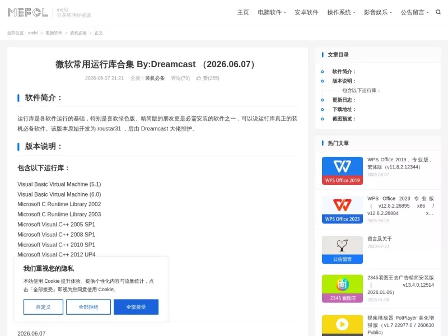Open the WPS Office 2019 thumbnail

pyautogui.click(x=342, y=171)
